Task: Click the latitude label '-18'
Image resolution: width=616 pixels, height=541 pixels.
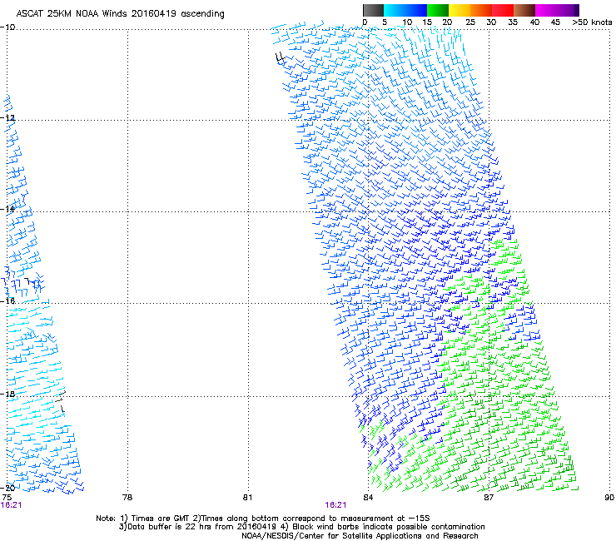Action: 7,394
